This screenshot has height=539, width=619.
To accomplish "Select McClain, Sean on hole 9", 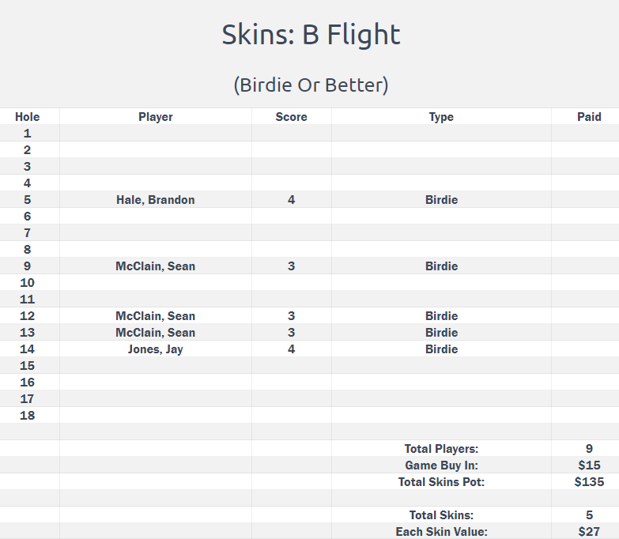I will coord(156,266).
